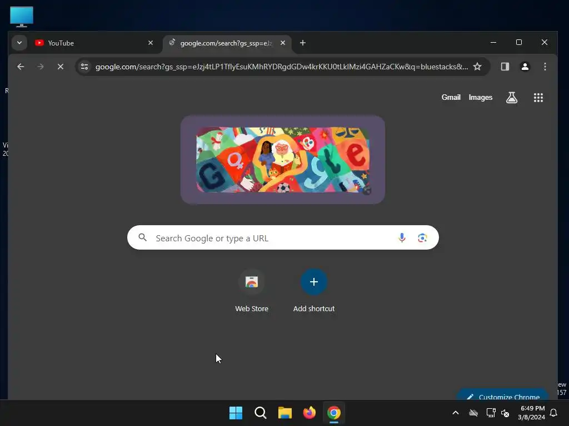Screen dimensions: 569x426
Task: Open Chrome's three-dot menu
Action: pos(545,67)
